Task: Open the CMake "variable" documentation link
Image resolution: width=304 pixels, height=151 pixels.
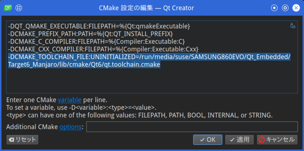Action: (70, 100)
